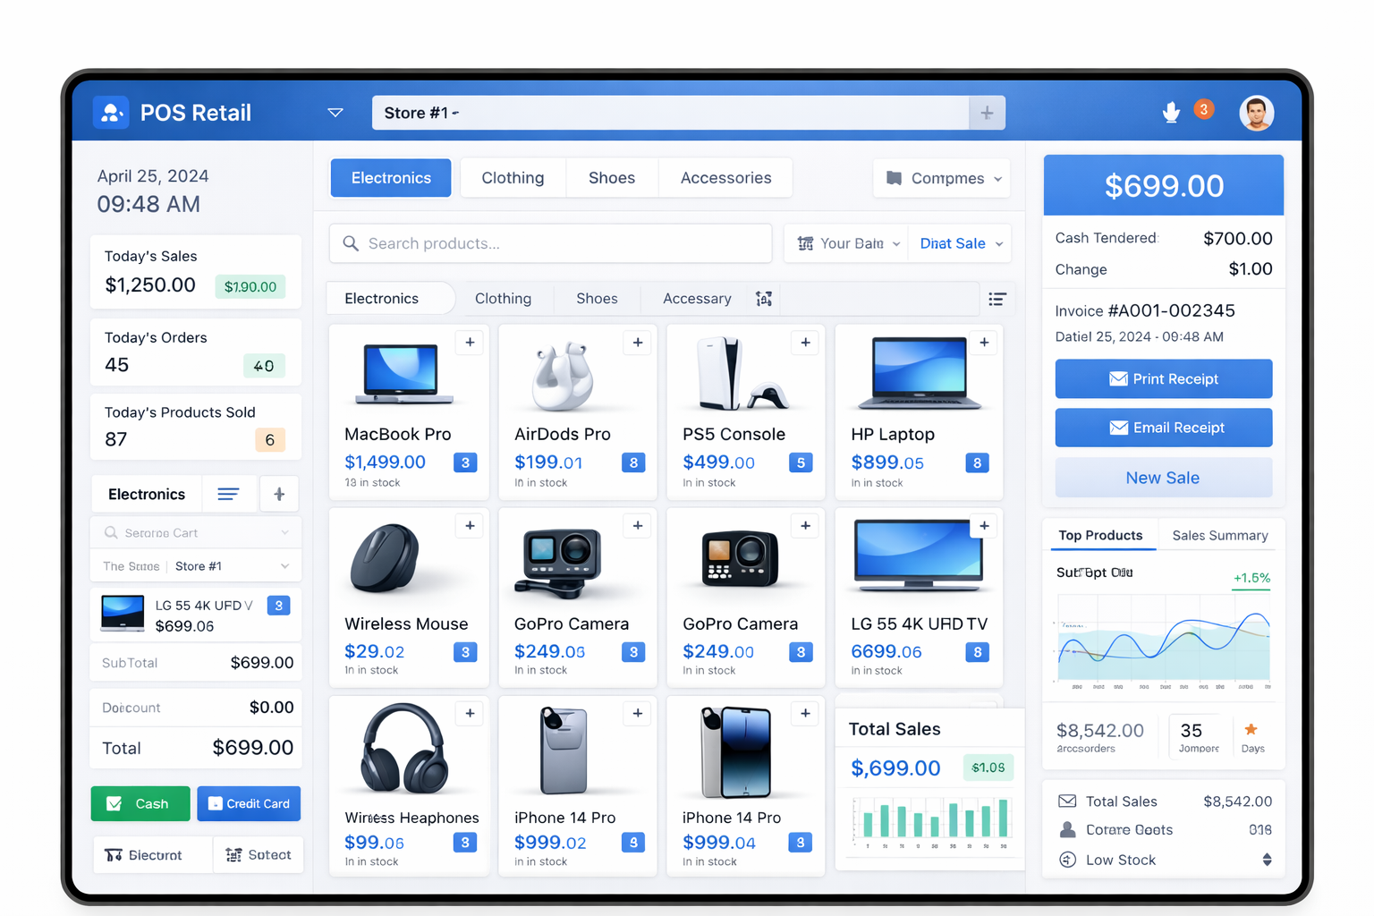The image size is (1374, 916).
Task: Click the $1,250.00 Today's Sales value
Action: [x=150, y=285]
